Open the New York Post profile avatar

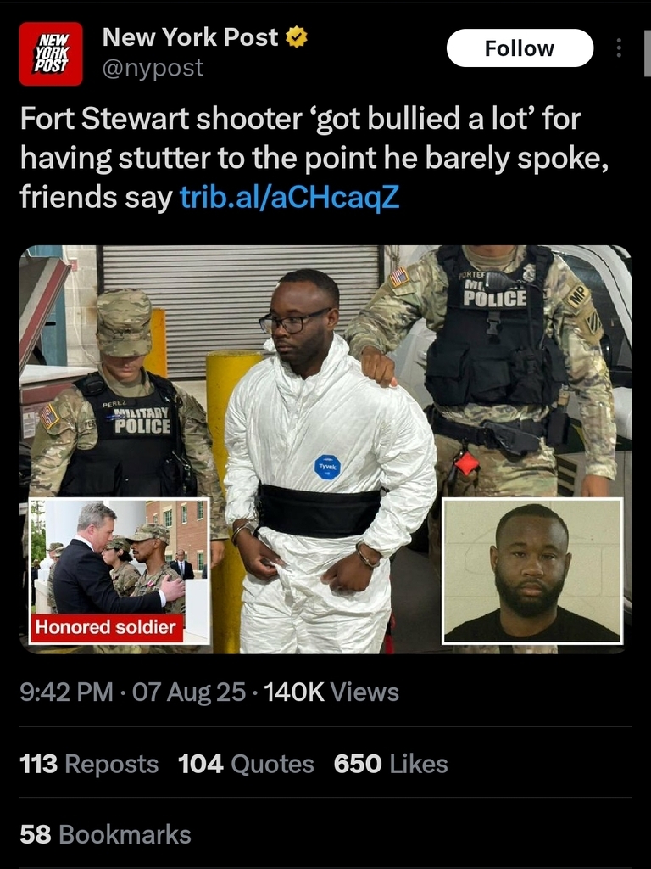click(x=51, y=53)
